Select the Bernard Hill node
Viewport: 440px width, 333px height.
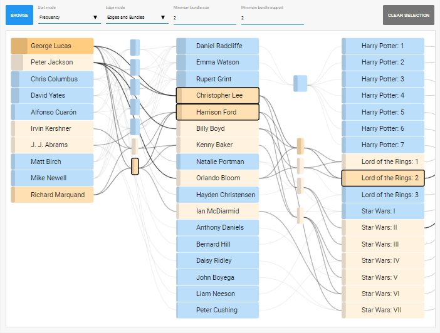pos(217,244)
